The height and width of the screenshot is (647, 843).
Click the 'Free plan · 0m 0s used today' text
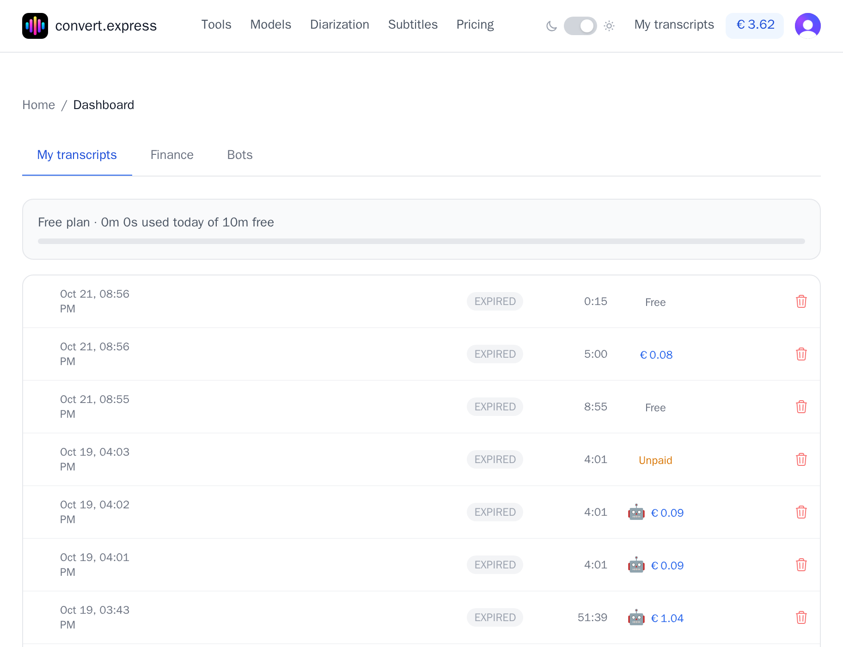pos(156,222)
